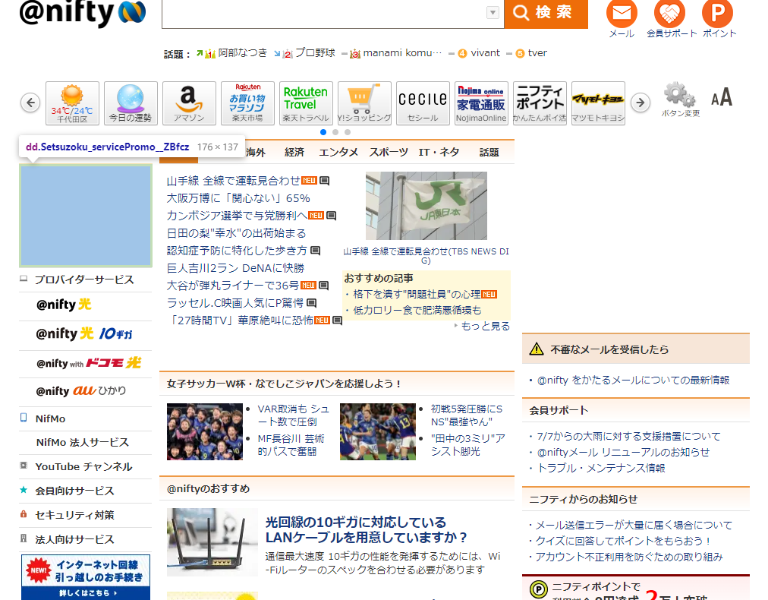Switch to the スポーツ news tab

(x=389, y=152)
